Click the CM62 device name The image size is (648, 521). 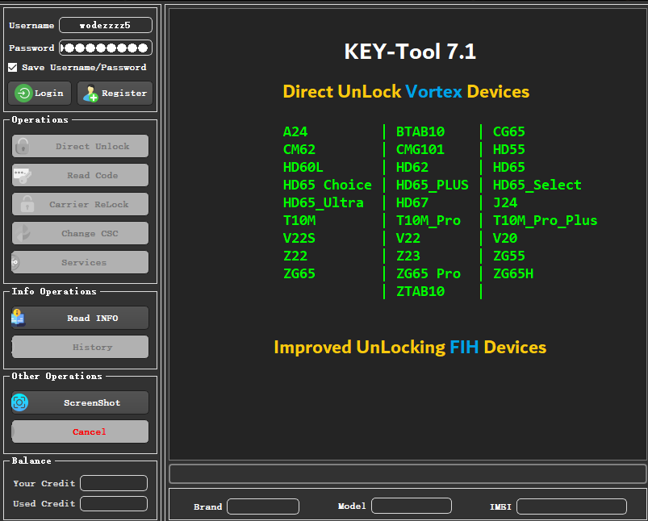tap(299, 149)
